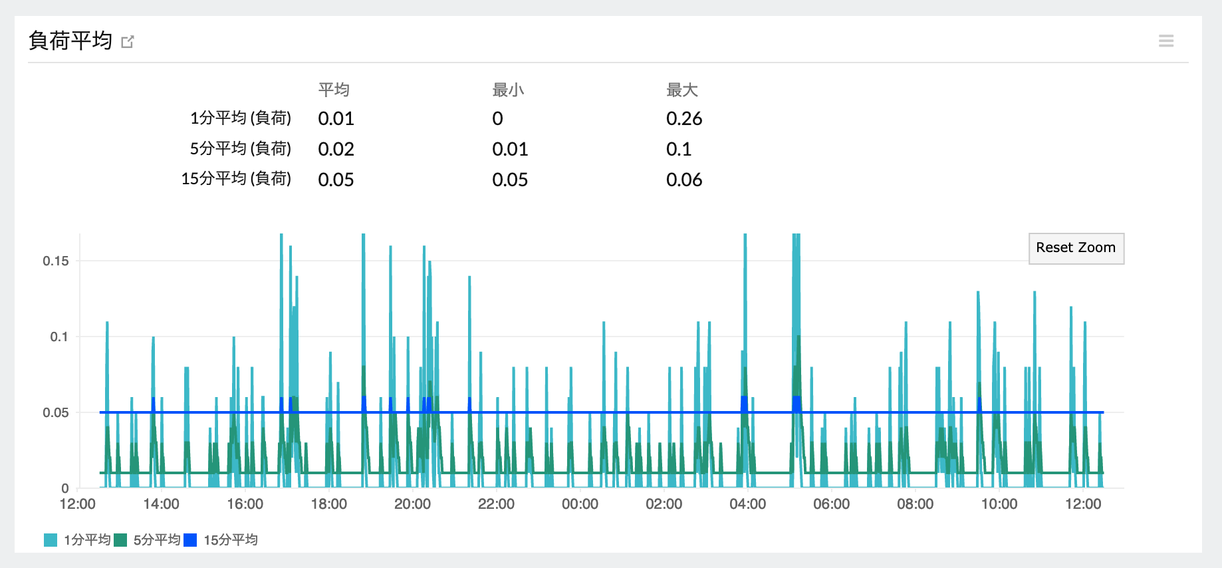1222x568 pixels.
Task: Click the 00:00 label on the time axis
Action: [x=580, y=504]
